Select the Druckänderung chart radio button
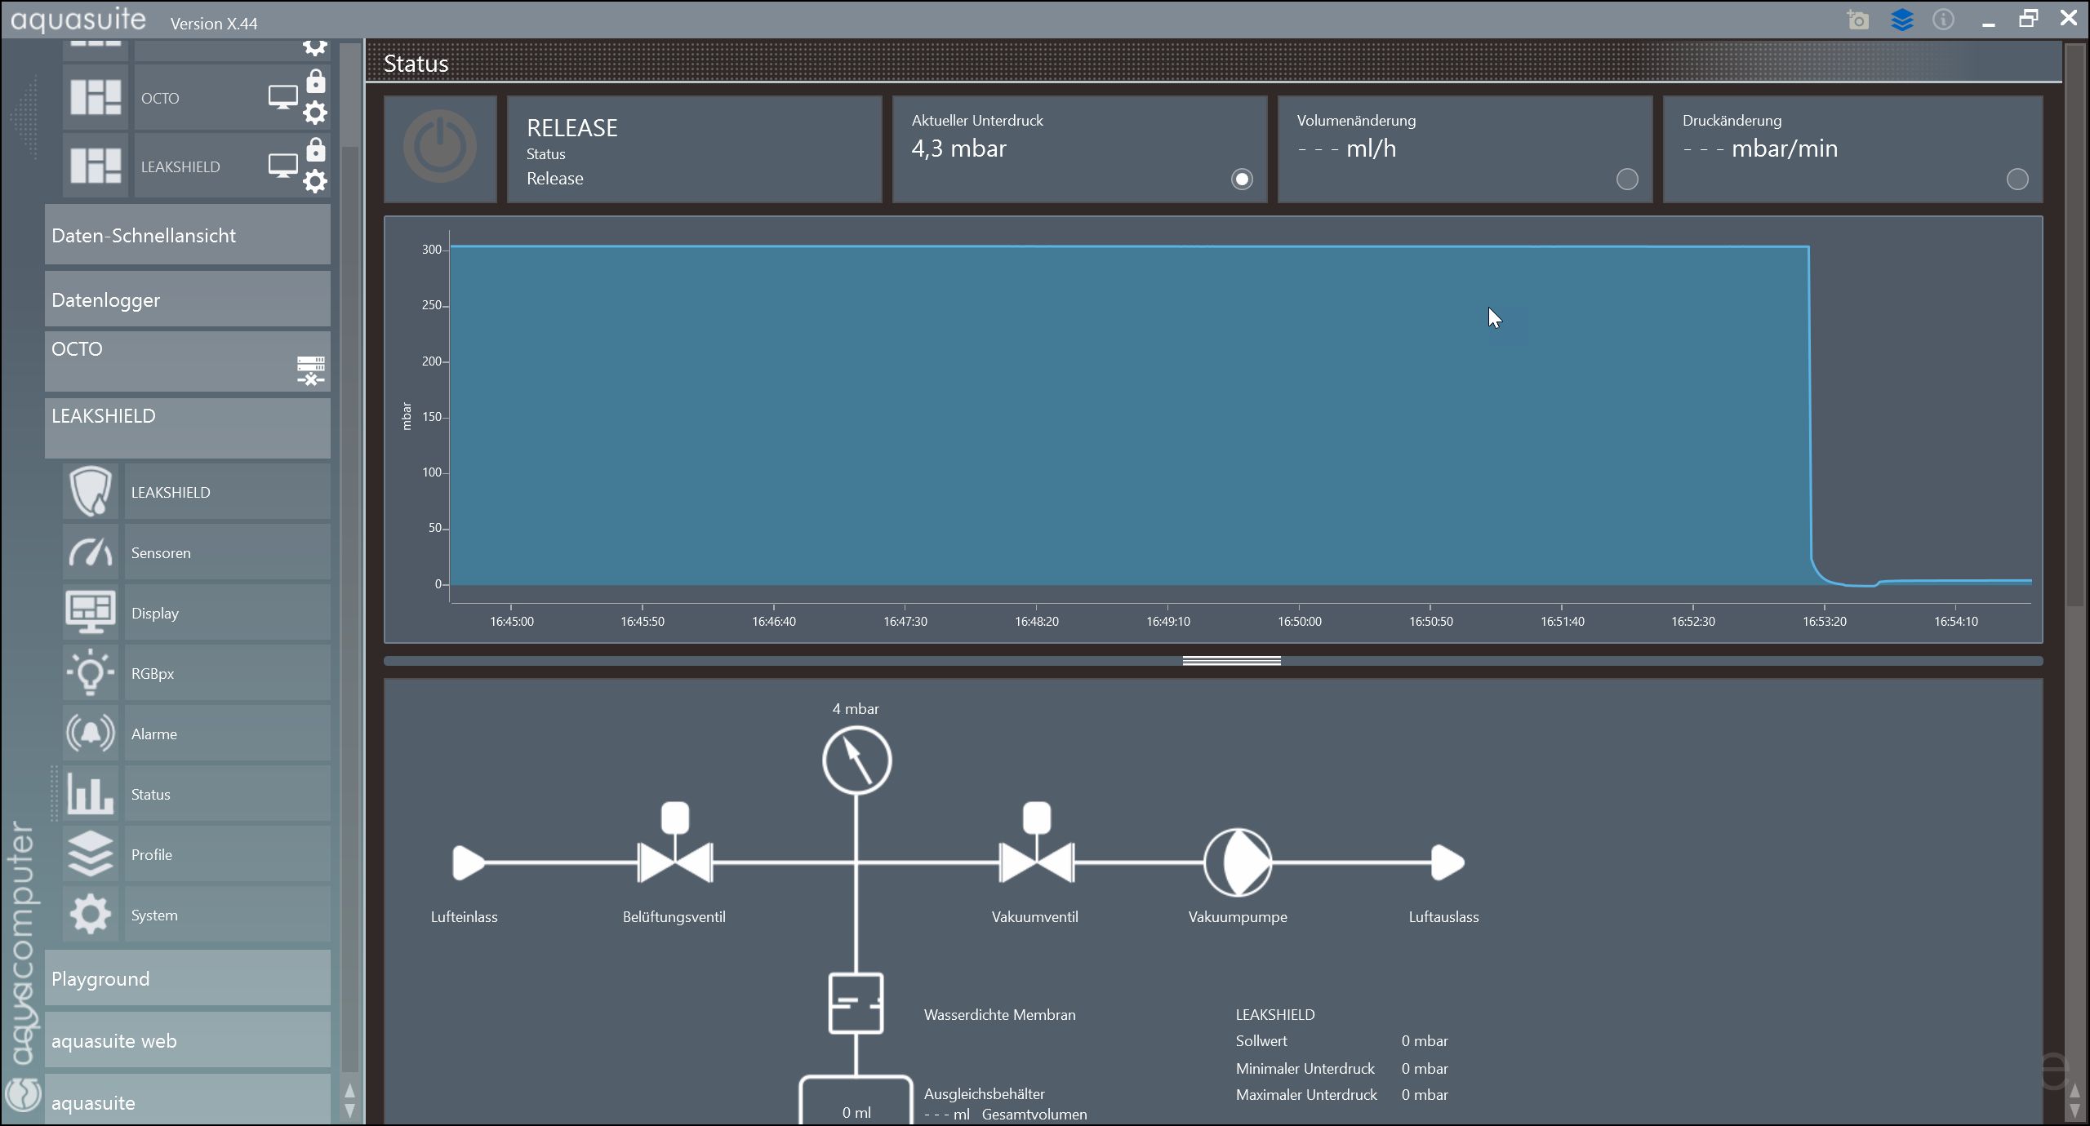Viewport: 2090px width, 1126px height. pyautogui.click(x=2017, y=179)
